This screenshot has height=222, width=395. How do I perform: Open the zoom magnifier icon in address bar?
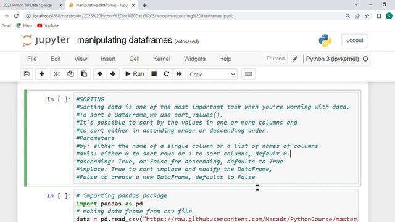(x=347, y=16)
